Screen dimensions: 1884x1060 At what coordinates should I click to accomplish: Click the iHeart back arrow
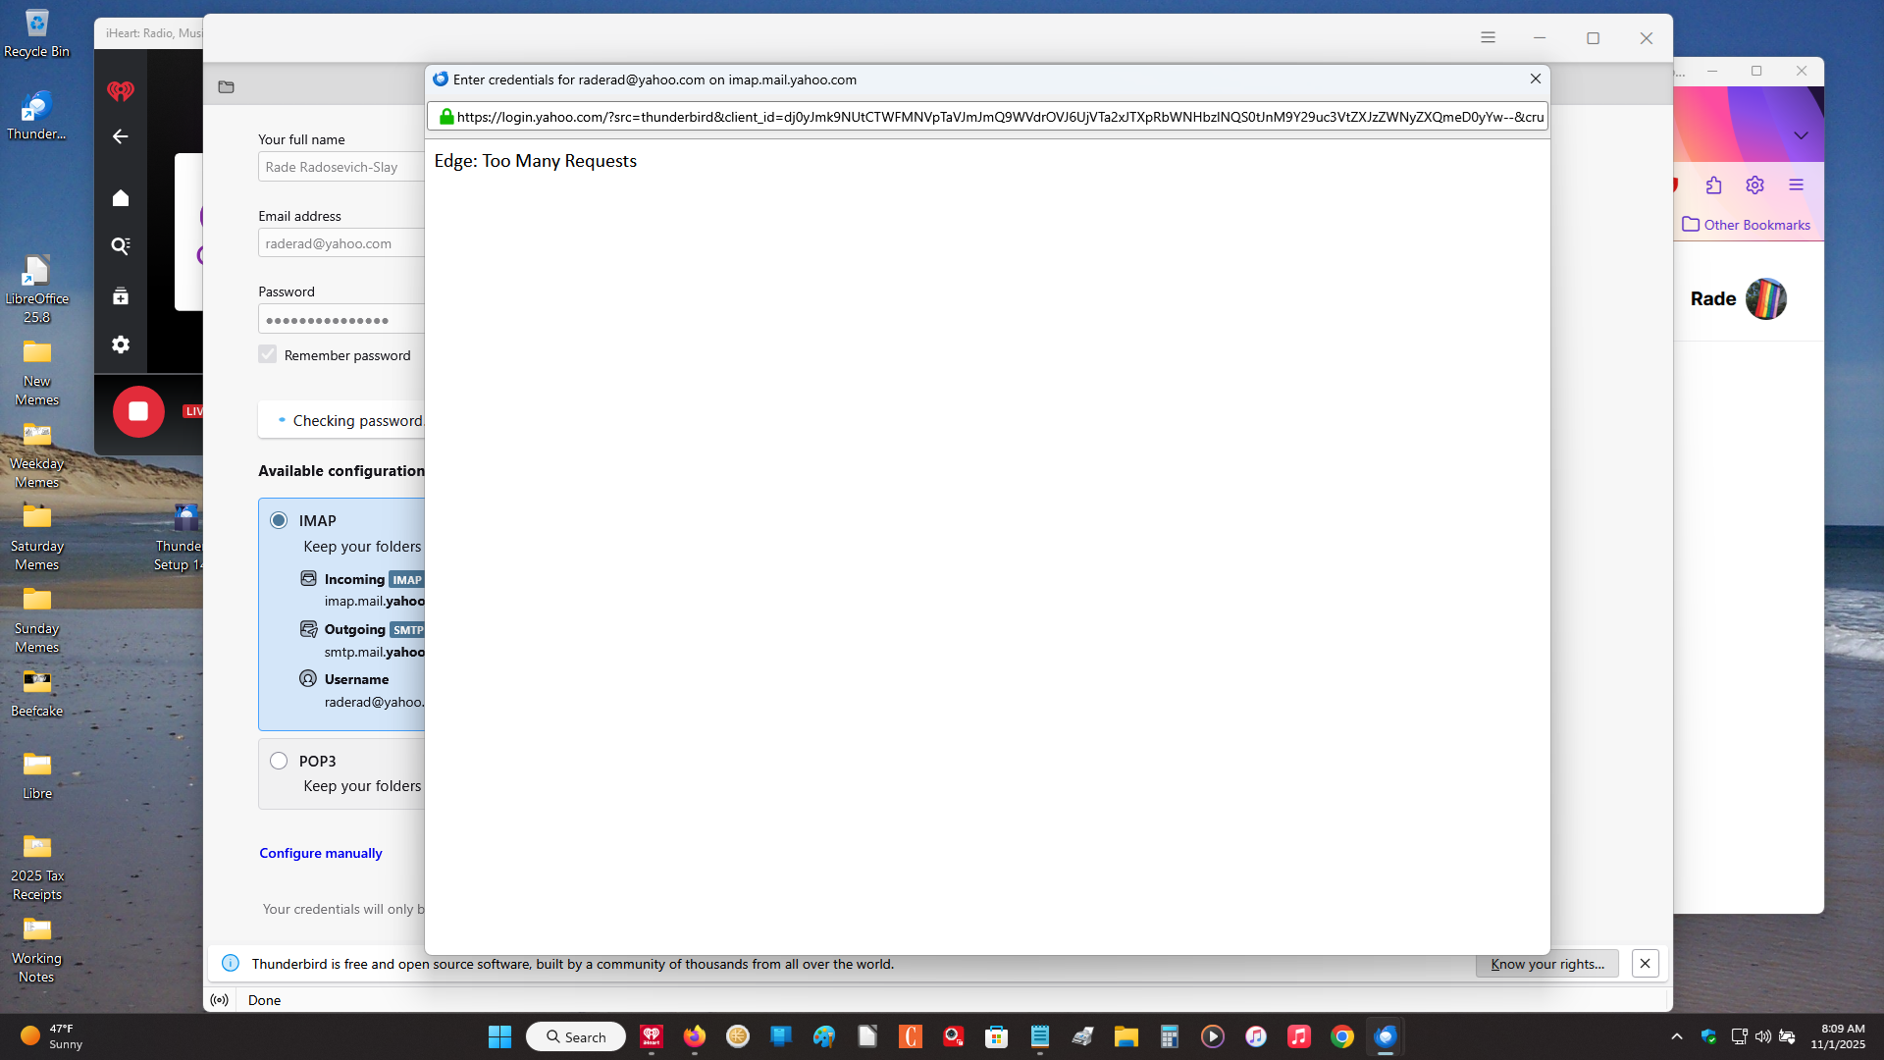pyautogui.click(x=121, y=136)
